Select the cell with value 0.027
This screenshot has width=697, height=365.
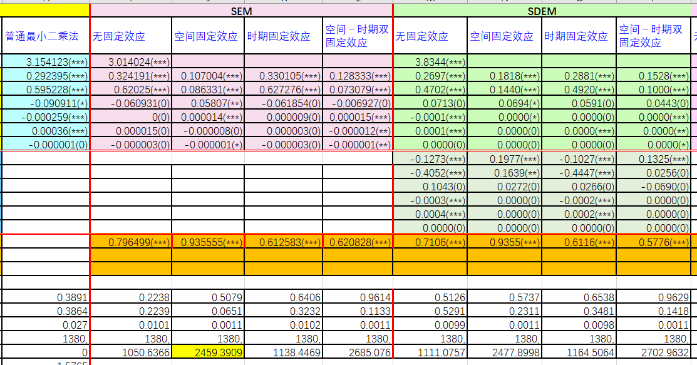45,324
